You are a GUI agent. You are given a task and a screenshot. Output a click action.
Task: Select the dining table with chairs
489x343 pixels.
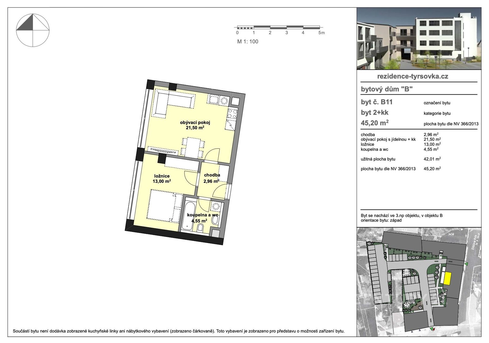[193, 148]
